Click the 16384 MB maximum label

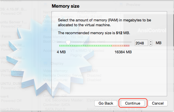point(123,52)
